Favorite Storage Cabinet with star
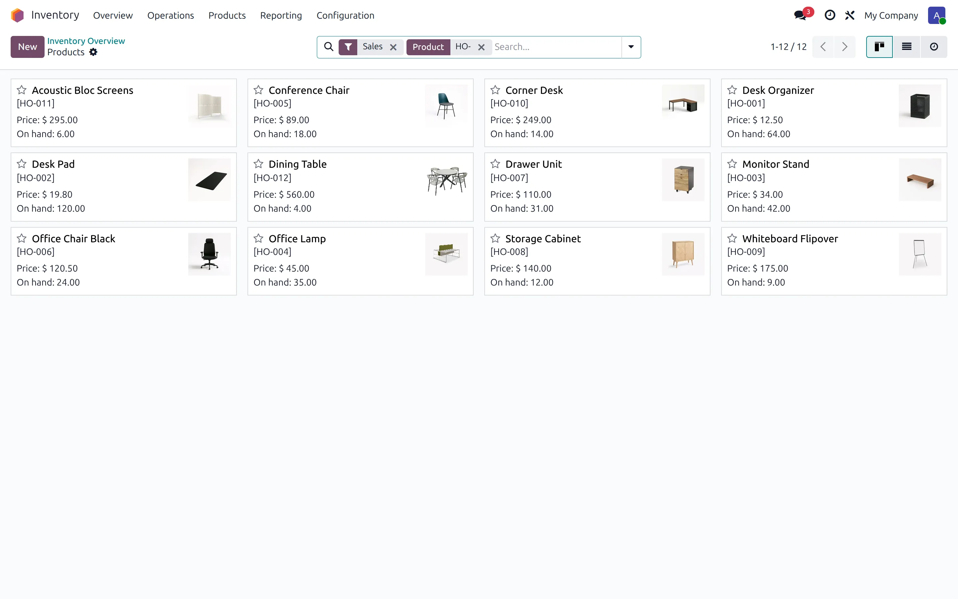 click(495, 238)
